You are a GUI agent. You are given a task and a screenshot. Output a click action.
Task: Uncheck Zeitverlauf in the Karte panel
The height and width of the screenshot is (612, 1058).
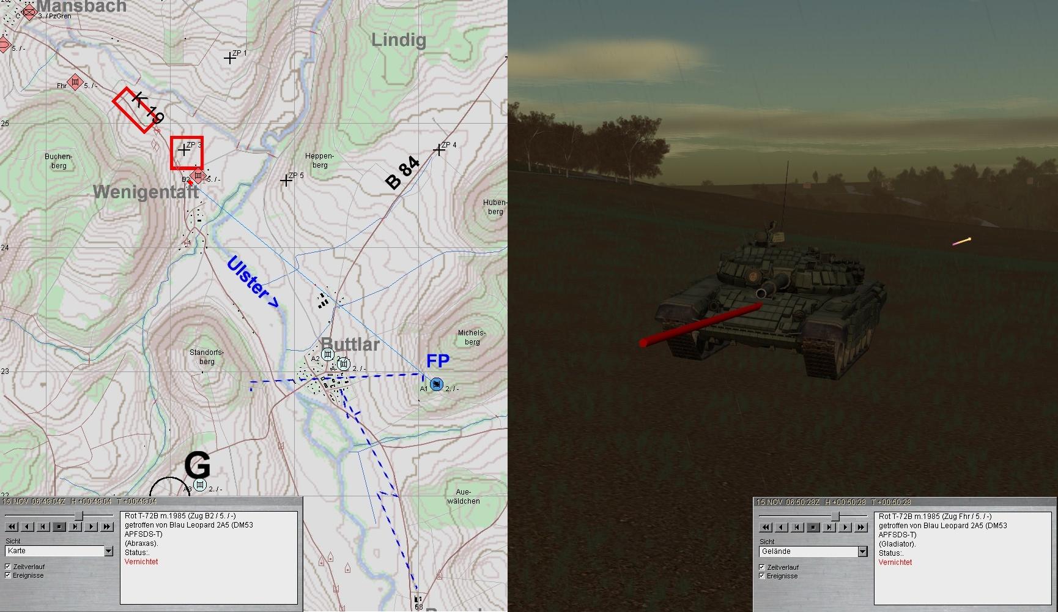pyautogui.click(x=8, y=567)
